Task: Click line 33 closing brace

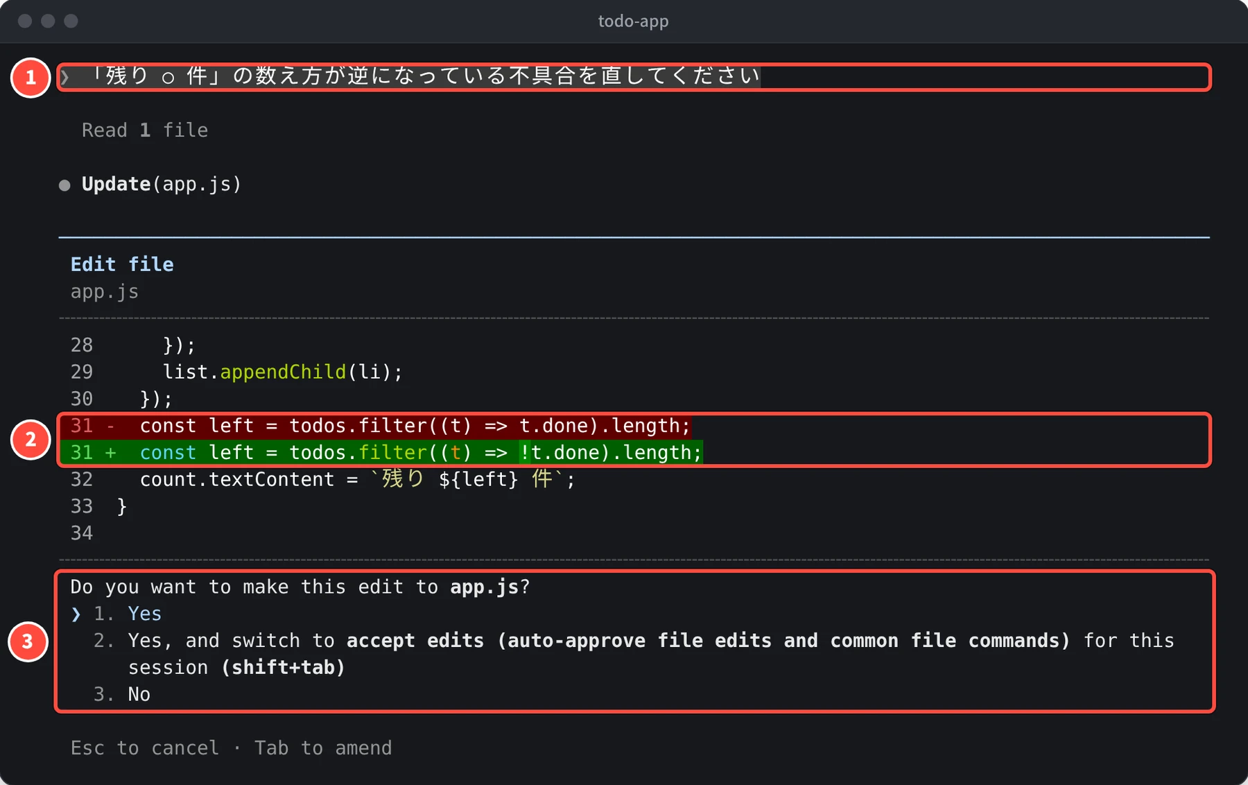Action: tap(122, 506)
